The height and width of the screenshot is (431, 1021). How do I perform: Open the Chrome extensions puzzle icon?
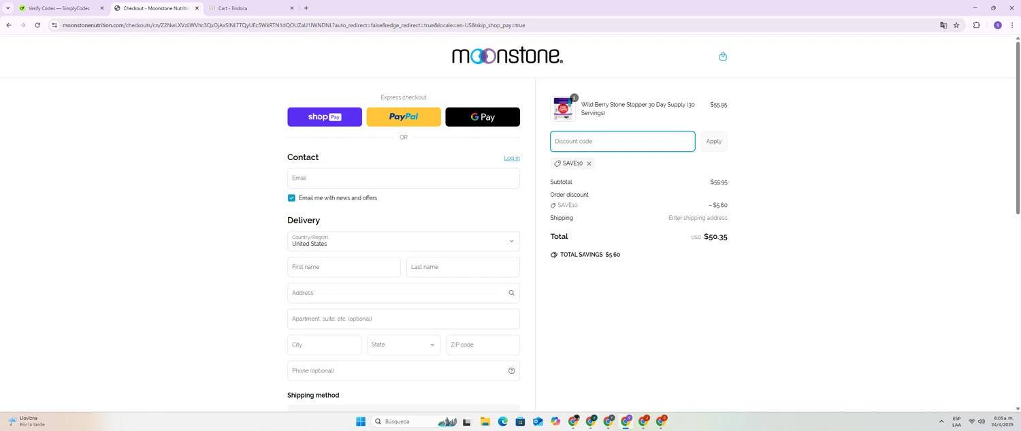click(x=977, y=25)
